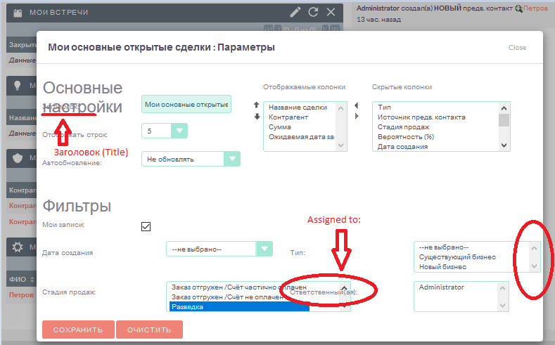Click the Очистить button
The image size is (555, 345).
click(149, 330)
